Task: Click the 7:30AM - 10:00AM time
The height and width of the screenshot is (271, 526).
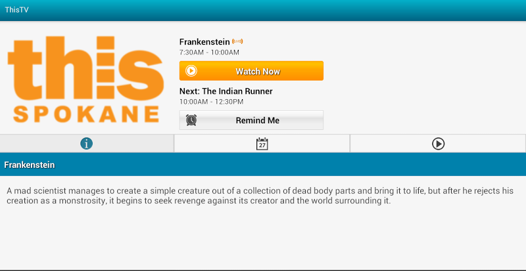Action: click(x=209, y=52)
